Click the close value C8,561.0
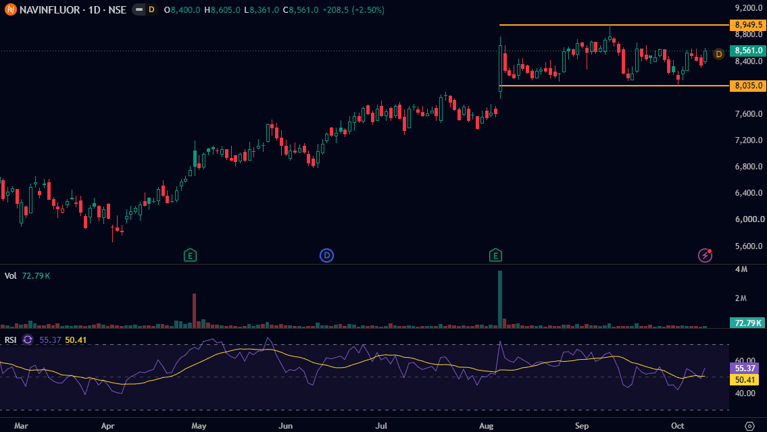Screen dimensions: 767x432 click(x=301, y=9)
